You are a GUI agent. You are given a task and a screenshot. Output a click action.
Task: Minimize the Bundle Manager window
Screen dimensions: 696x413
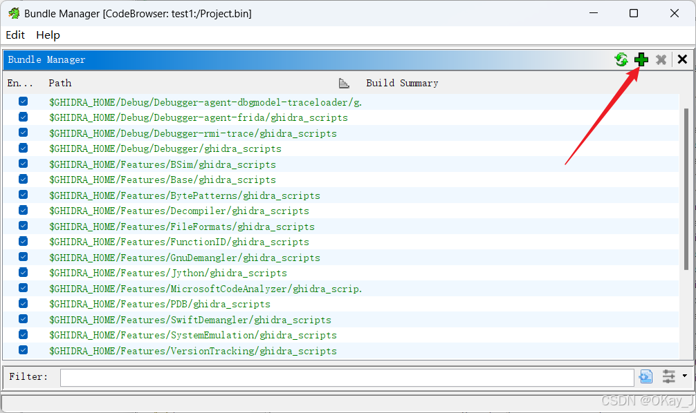pyautogui.click(x=594, y=13)
